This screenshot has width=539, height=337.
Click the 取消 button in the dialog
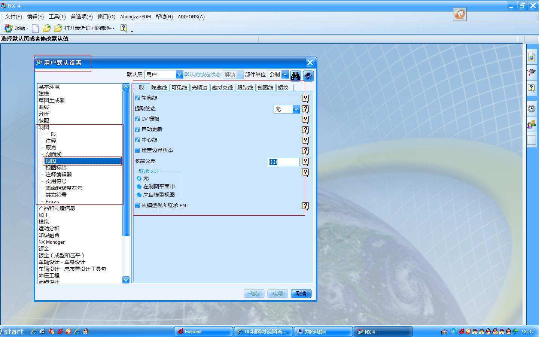(301, 294)
